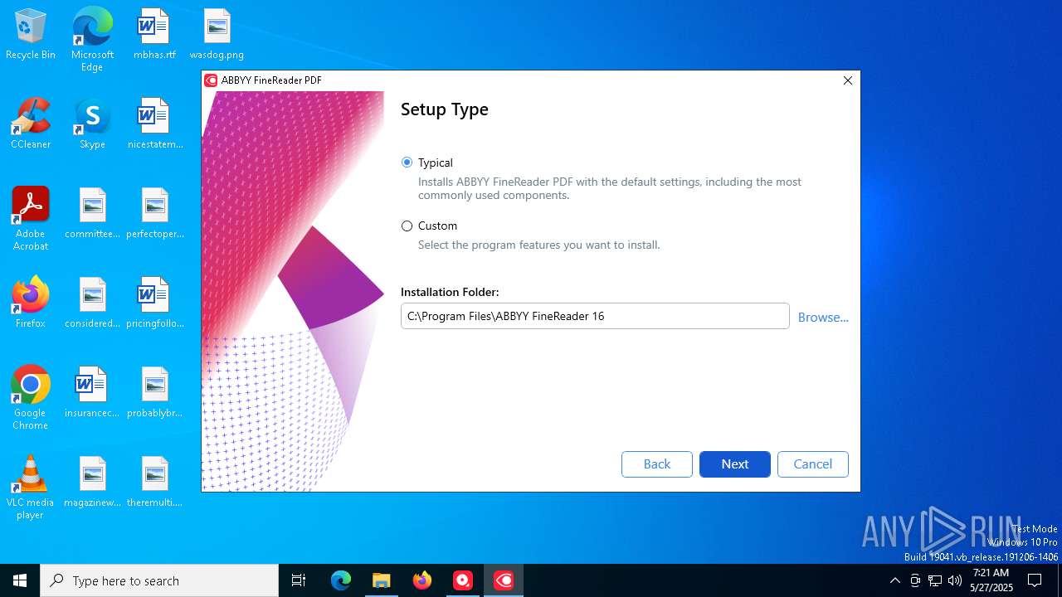Go to the previous step with Back

(657, 464)
